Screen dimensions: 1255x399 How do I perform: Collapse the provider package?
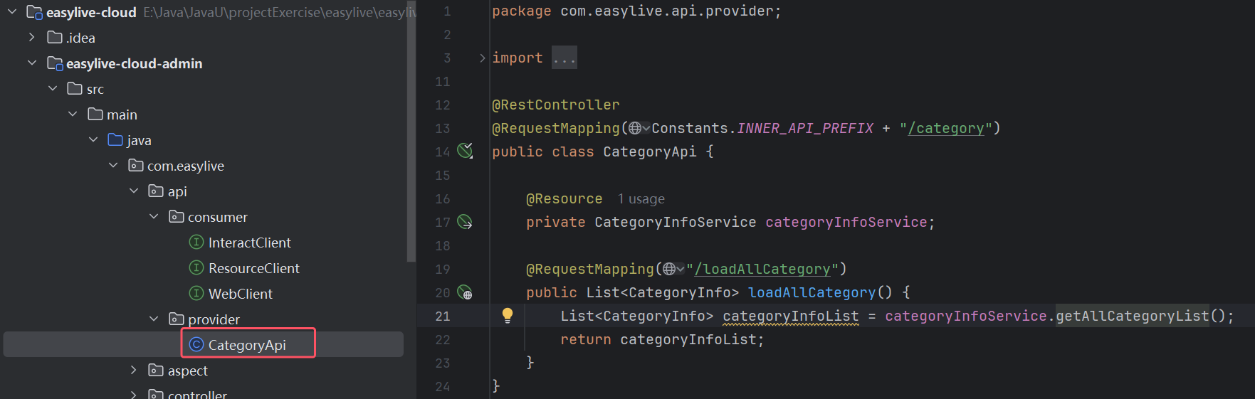pos(154,319)
